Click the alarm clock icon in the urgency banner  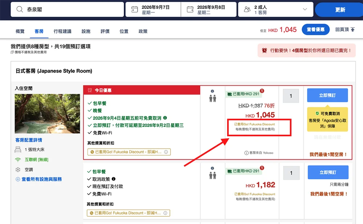(264, 50)
